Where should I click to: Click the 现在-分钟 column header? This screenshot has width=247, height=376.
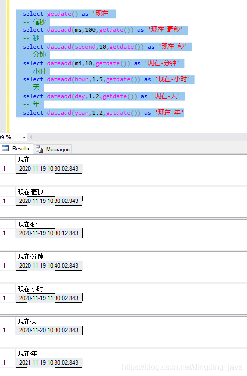49,257
